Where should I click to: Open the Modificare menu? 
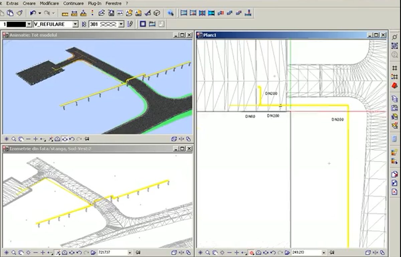(49, 3)
